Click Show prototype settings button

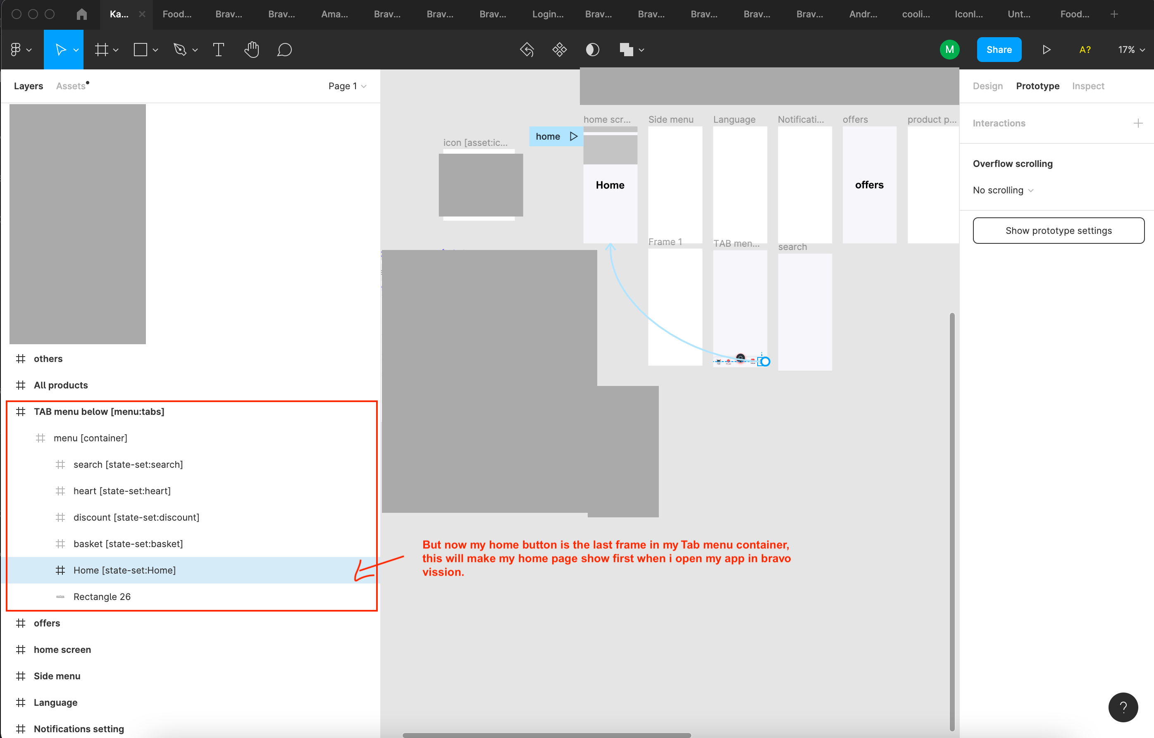coord(1058,231)
